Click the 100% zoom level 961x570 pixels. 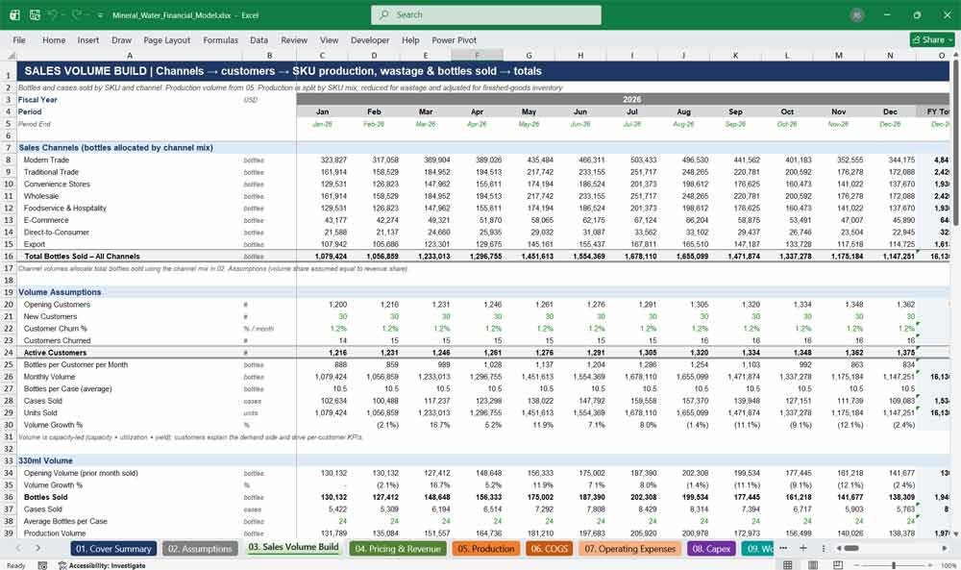tap(949, 565)
